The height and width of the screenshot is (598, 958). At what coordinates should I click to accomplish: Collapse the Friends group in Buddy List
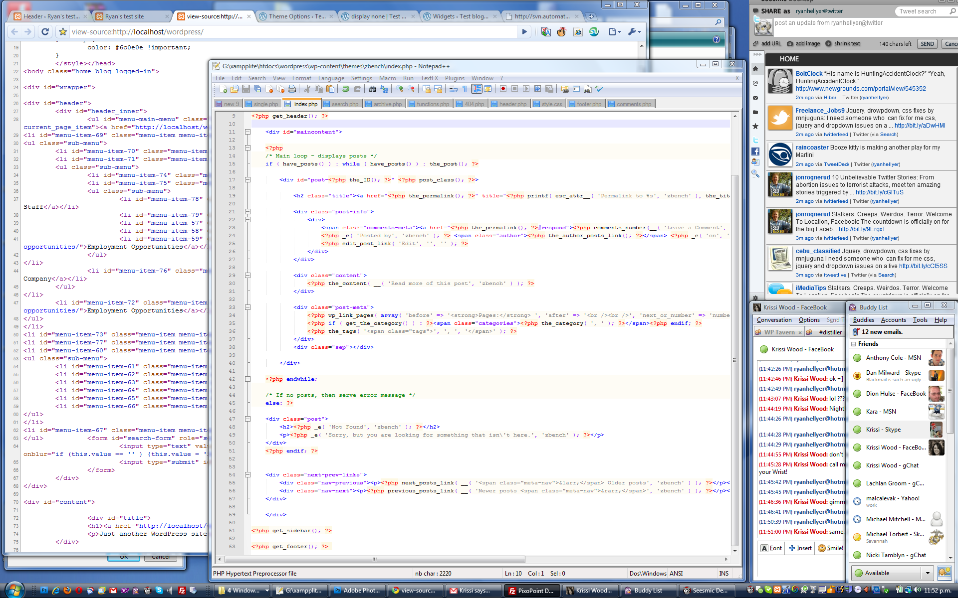[854, 344]
